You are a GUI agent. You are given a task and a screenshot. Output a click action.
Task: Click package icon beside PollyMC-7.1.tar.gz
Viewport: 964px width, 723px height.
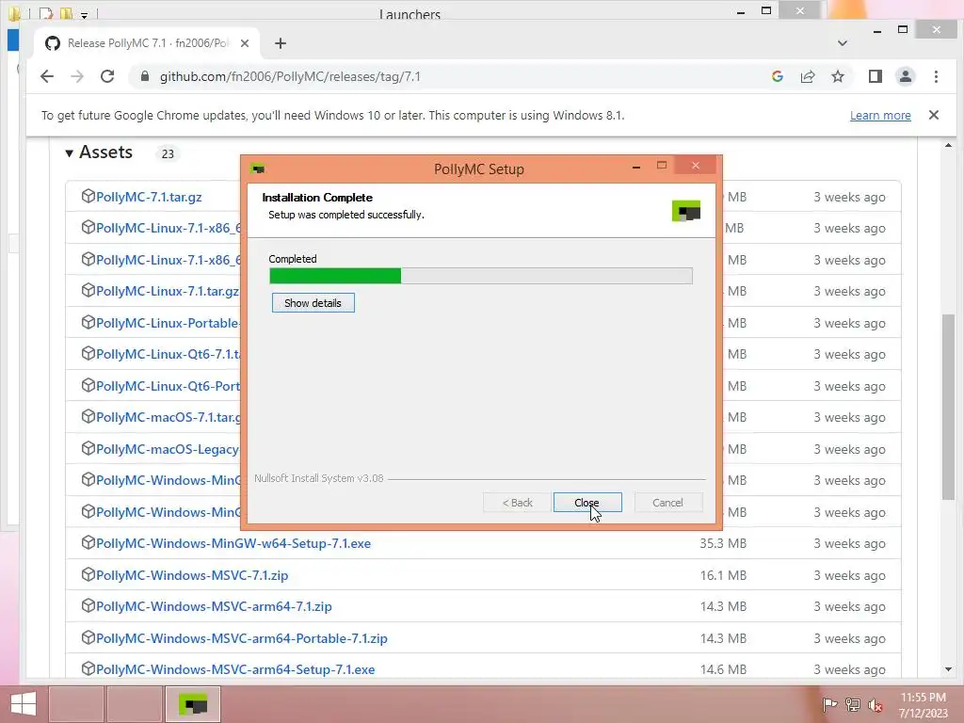(x=88, y=196)
